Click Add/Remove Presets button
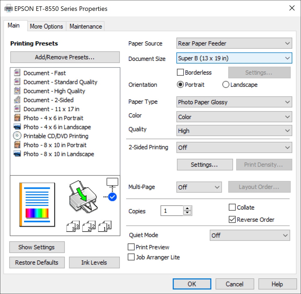Image resolution: width=301 pixels, height=294 pixels. 65,58
